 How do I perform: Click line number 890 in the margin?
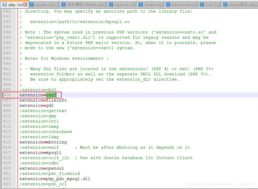click(x=7, y=11)
